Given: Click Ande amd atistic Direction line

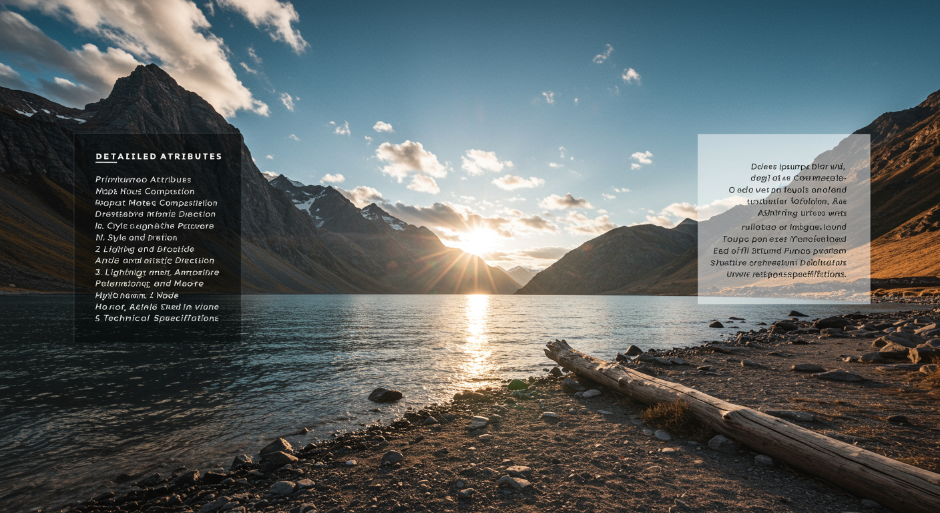Looking at the screenshot, I should click(154, 261).
